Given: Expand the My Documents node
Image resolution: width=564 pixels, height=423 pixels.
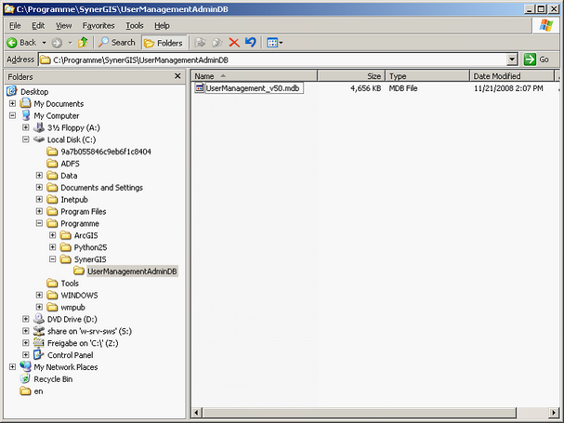Looking at the screenshot, I should click(13, 104).
